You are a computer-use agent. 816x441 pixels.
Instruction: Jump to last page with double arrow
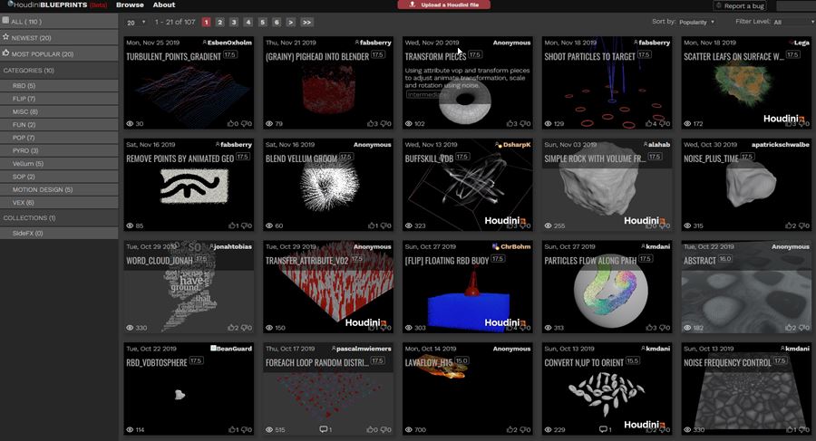[306, 22]
